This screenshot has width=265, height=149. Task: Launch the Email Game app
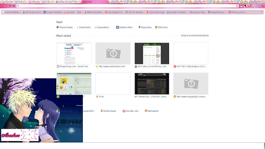(x=84, y=27)
